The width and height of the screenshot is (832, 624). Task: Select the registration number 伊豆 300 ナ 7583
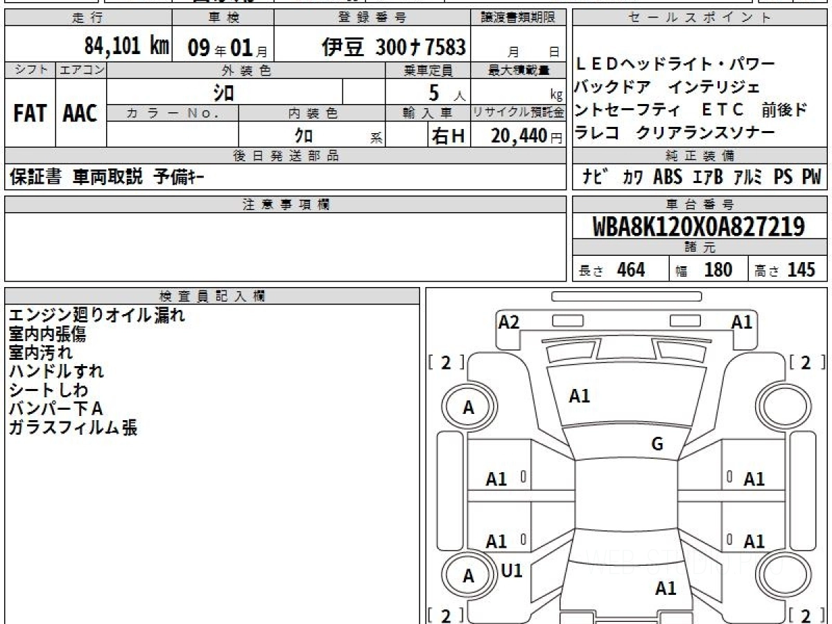coord(394,47)
